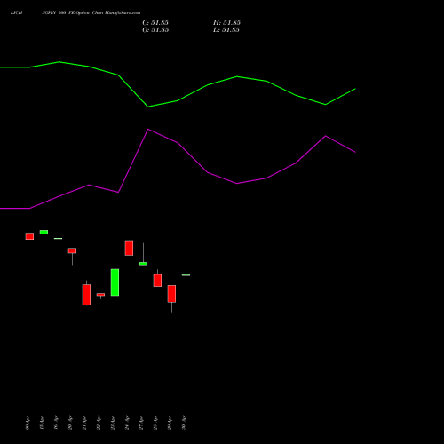Click the long red candlestick above 21 Apr
The width and height of the screenshot is (444, 444).
(86, 295)
